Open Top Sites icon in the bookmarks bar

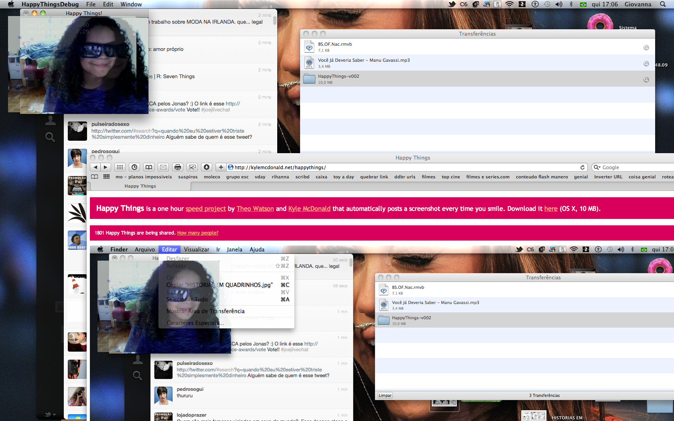click(107, 177)
